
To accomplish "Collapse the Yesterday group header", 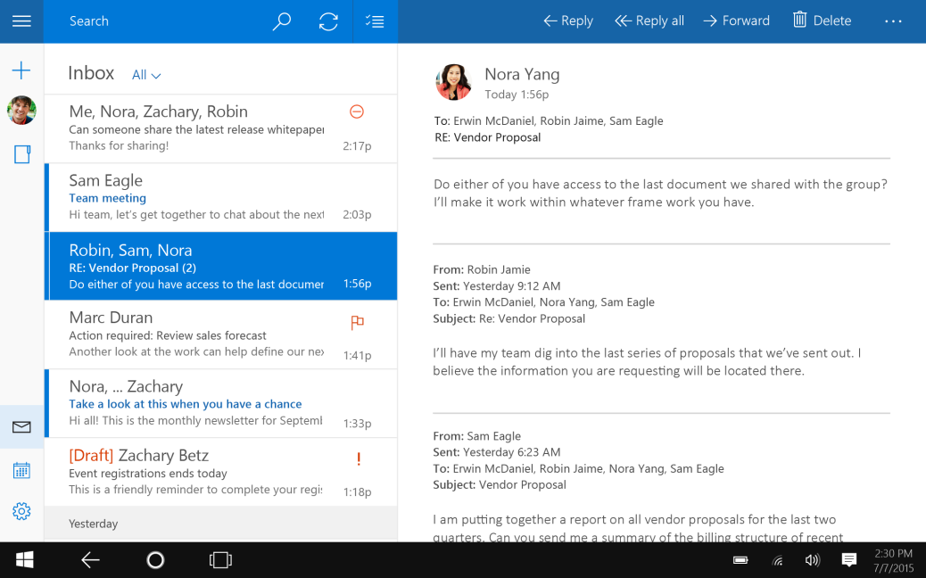I will pos(94,524).
